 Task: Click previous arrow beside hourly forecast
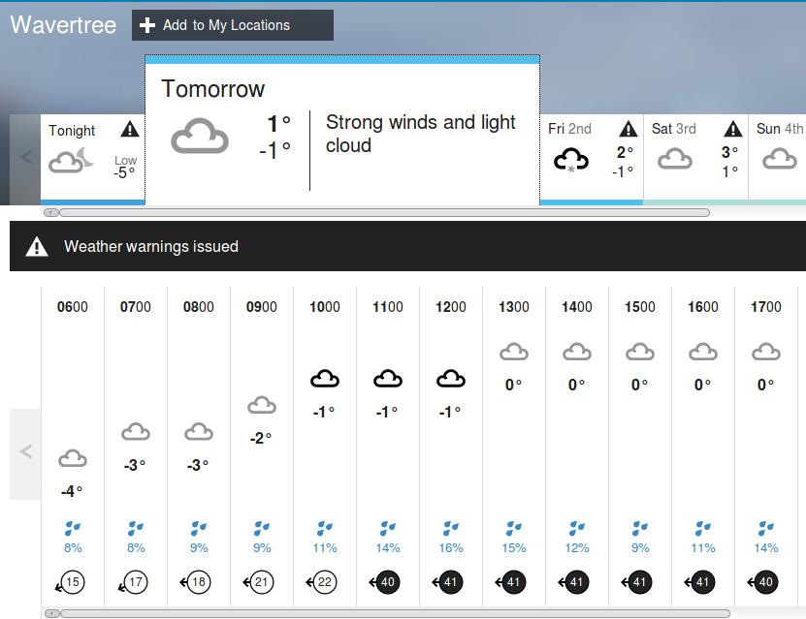tap(26, 451)
